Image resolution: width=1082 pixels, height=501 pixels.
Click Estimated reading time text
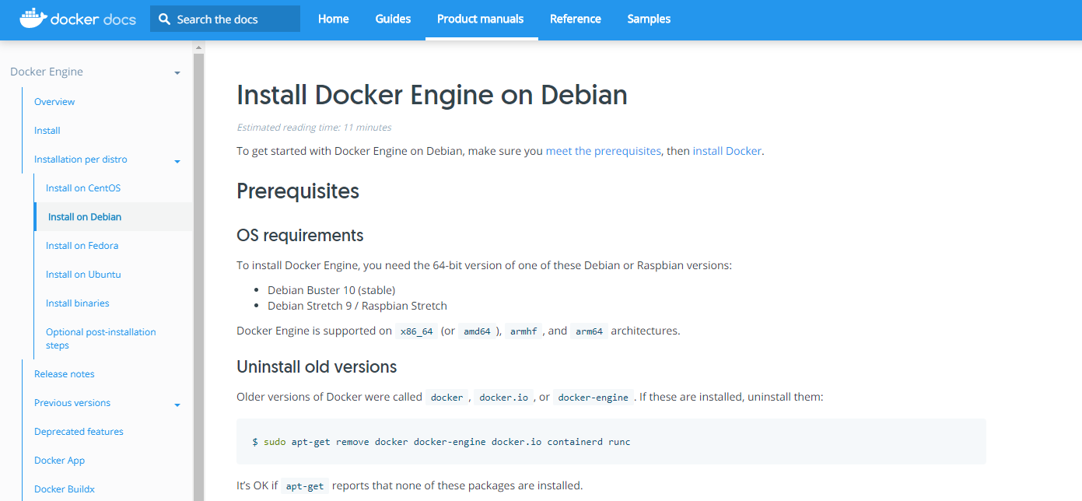pyautogui.click(x=314, y=128)
